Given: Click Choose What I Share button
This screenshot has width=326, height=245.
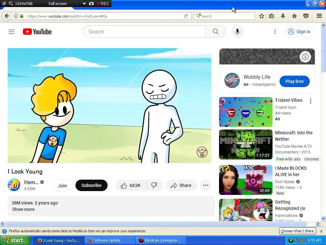Looking at the screenshot, I should (x=297, y=231).
